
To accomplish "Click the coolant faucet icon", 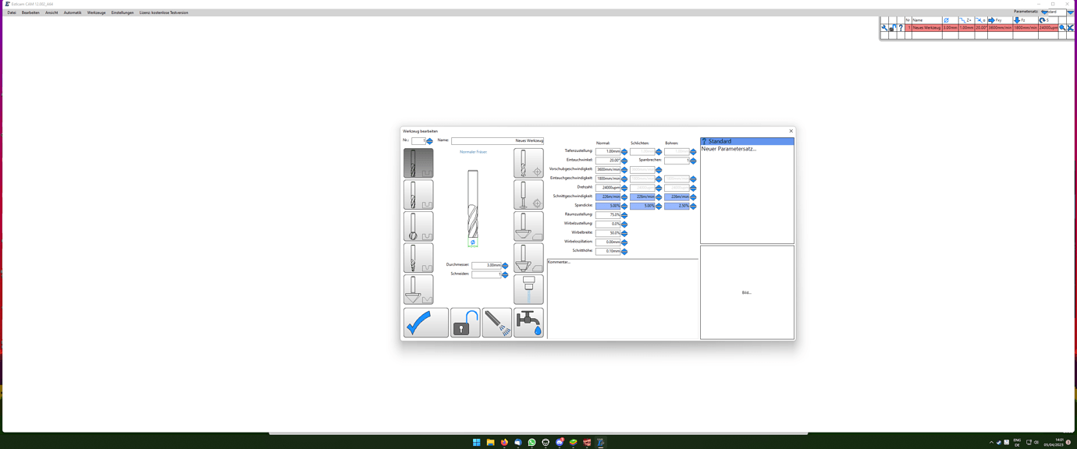I will coord(528,322).
